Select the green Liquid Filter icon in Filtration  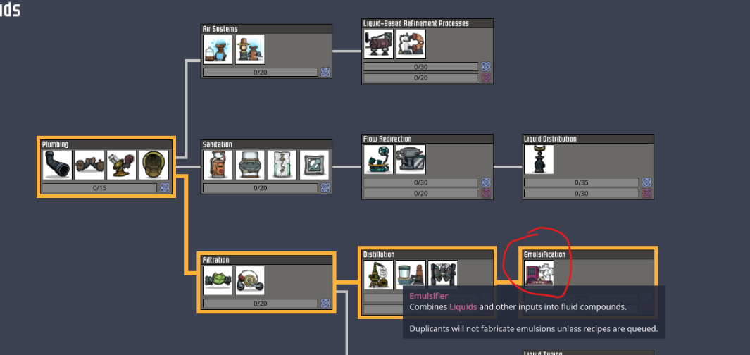coord(218,280)
